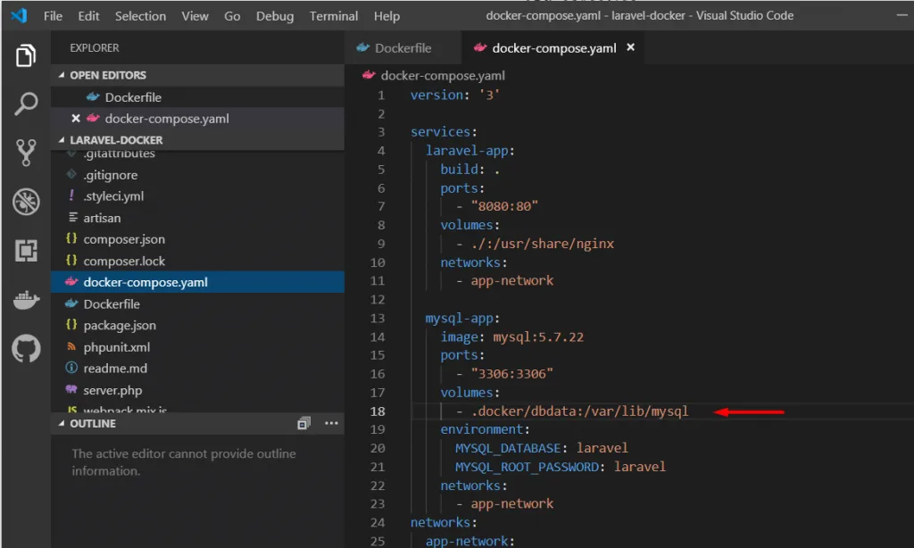Viewport: 914px width, 548px height.
Task: Click the mysql:5.7.22 image value
Action: 538,337
